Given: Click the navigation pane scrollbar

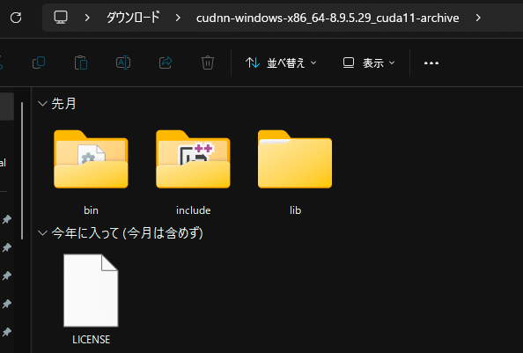Looking at the screenshot, I should [22, 171].
